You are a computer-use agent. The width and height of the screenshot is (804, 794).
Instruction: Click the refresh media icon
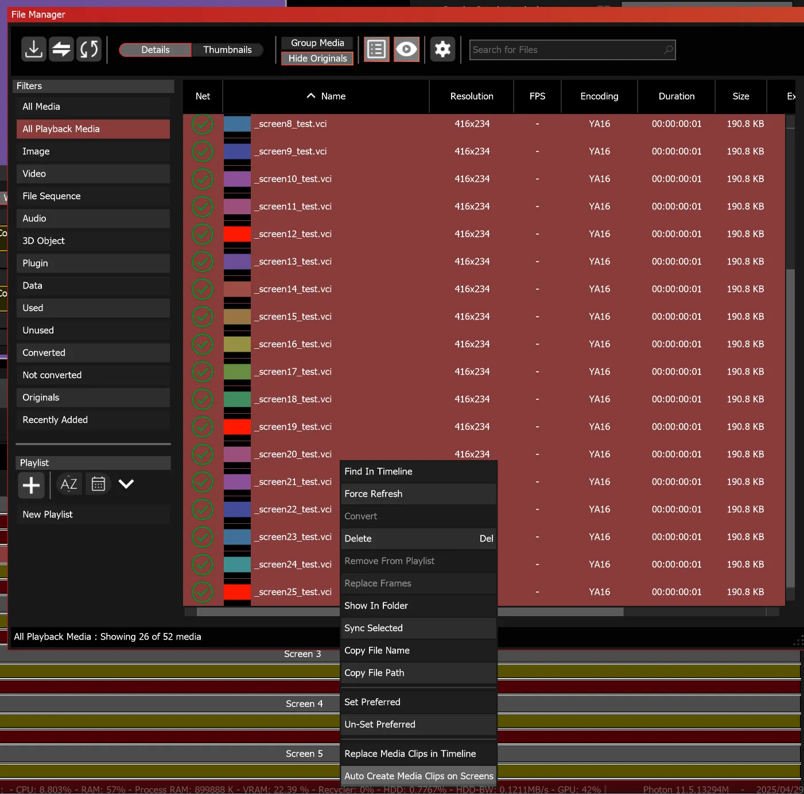[x=89, y=49]
